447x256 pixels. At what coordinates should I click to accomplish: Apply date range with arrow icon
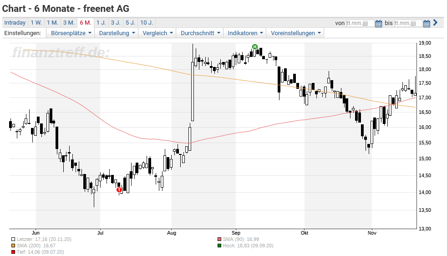coord(435,22)
